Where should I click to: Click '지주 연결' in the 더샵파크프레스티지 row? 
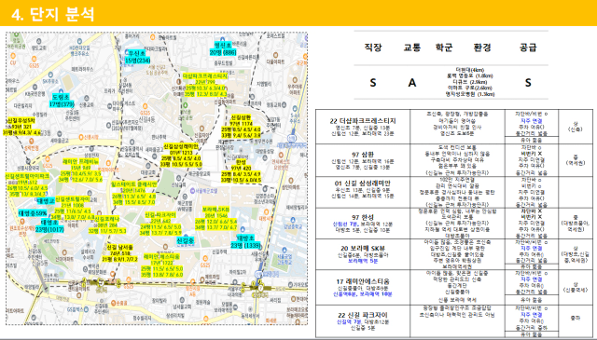[532, 120]
